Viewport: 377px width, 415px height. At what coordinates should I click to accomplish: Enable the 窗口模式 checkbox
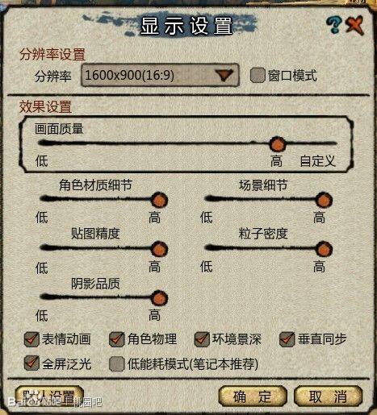click(258, 75)
